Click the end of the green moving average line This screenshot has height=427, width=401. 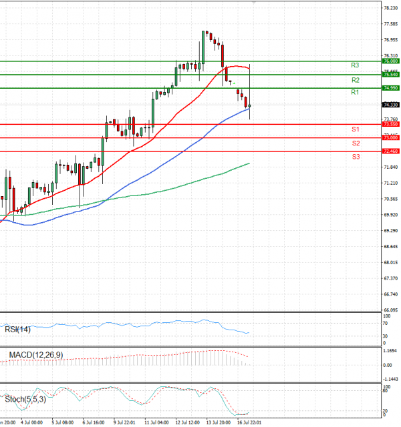click(249, 163)
